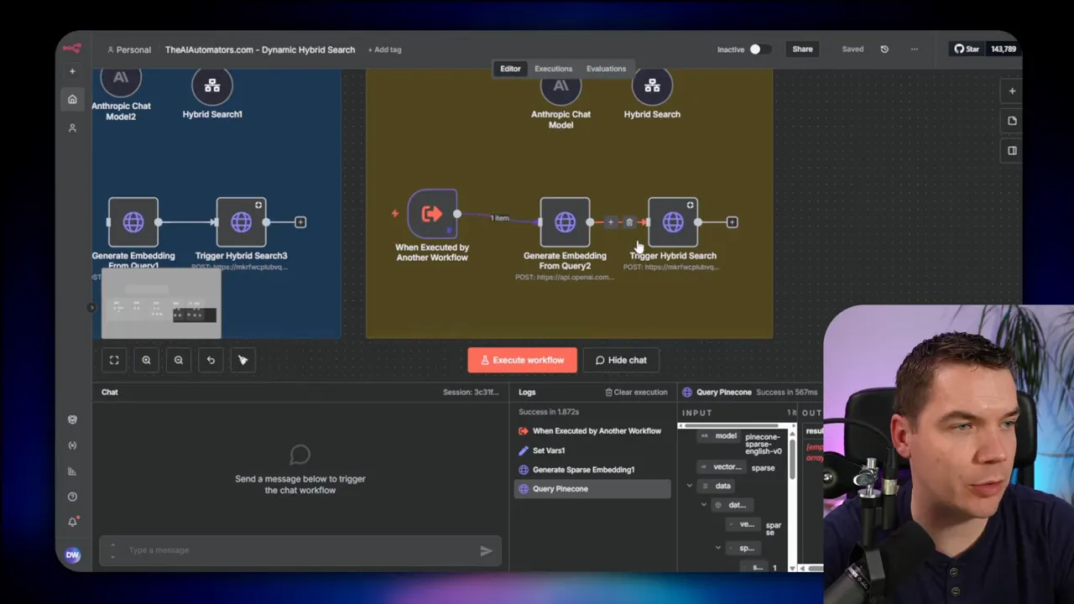Click the fit-to-view canvas icon

[x=114, y=360]
